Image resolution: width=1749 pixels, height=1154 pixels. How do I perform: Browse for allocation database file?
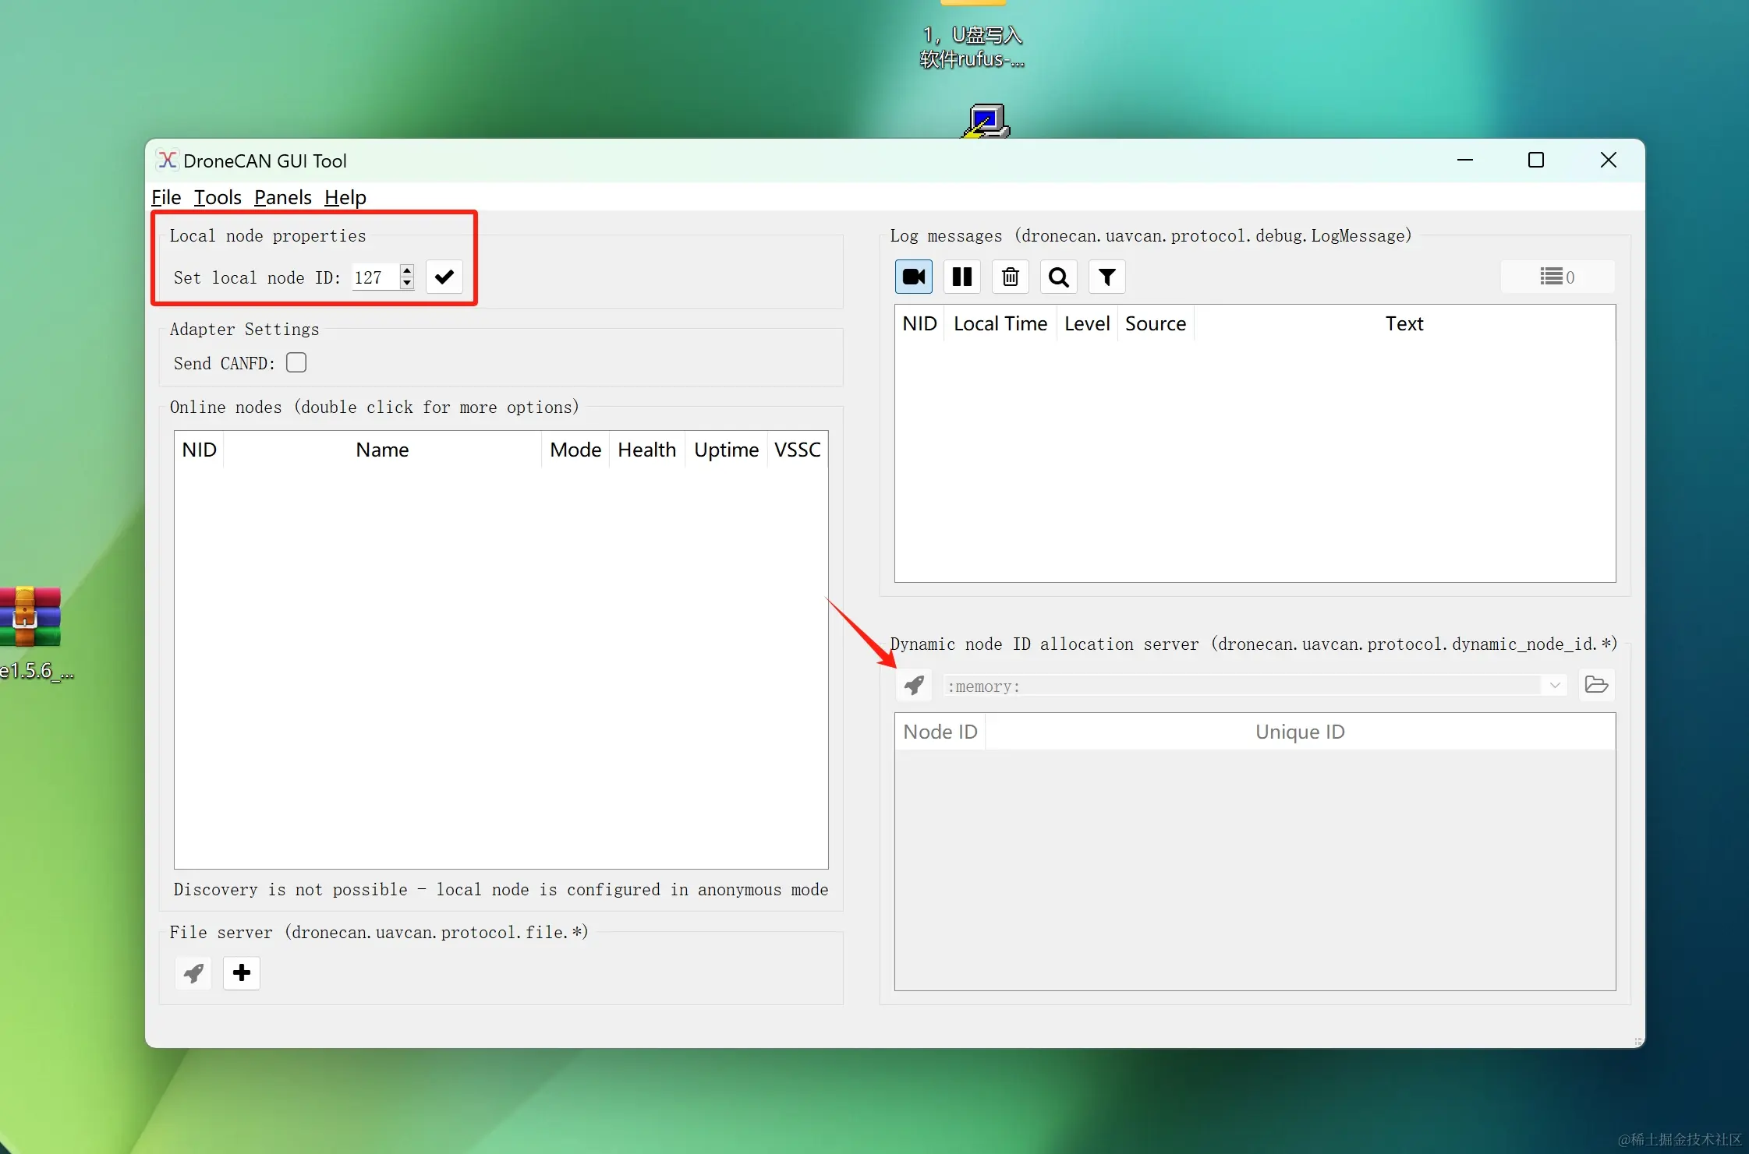(1596, 685)
